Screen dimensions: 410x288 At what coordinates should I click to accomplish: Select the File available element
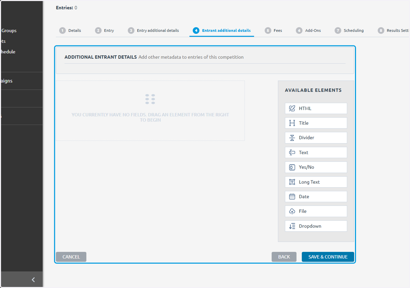click(x=316, y=211)
